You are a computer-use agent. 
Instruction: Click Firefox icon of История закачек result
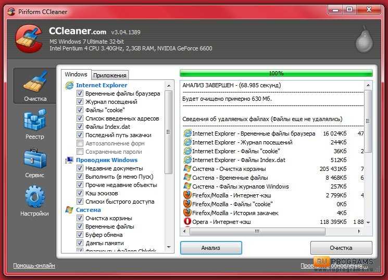[x=187, y=212]
